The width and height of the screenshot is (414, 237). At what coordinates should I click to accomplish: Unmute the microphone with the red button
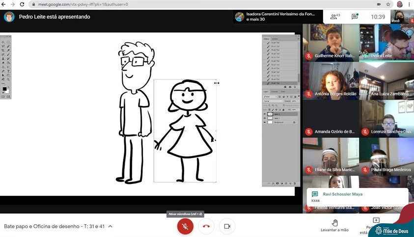[x=185, y=226]
